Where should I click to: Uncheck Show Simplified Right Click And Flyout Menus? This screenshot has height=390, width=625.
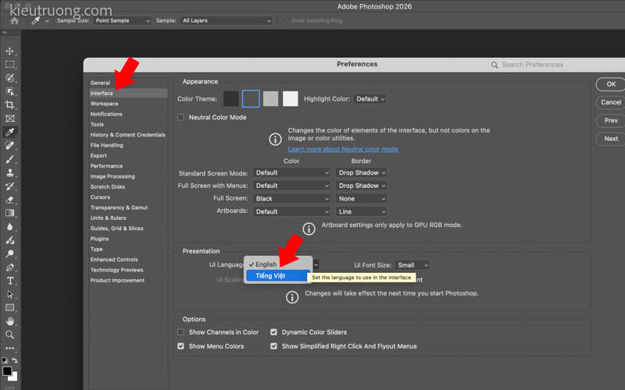point(274,346)
